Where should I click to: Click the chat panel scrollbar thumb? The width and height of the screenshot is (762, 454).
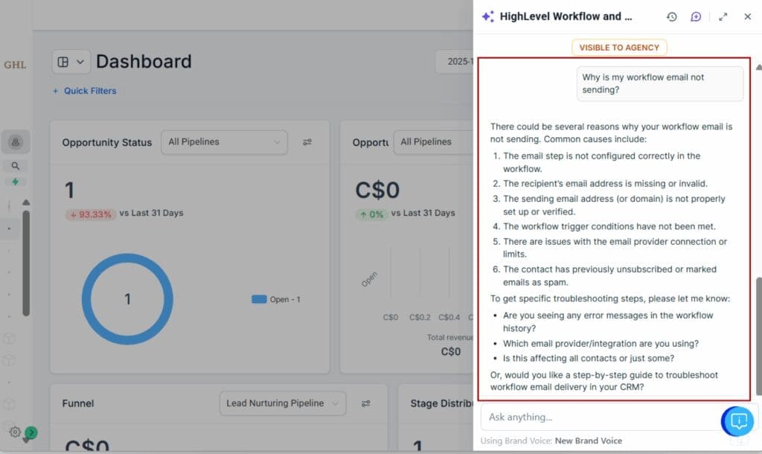[x=758, y=335]
